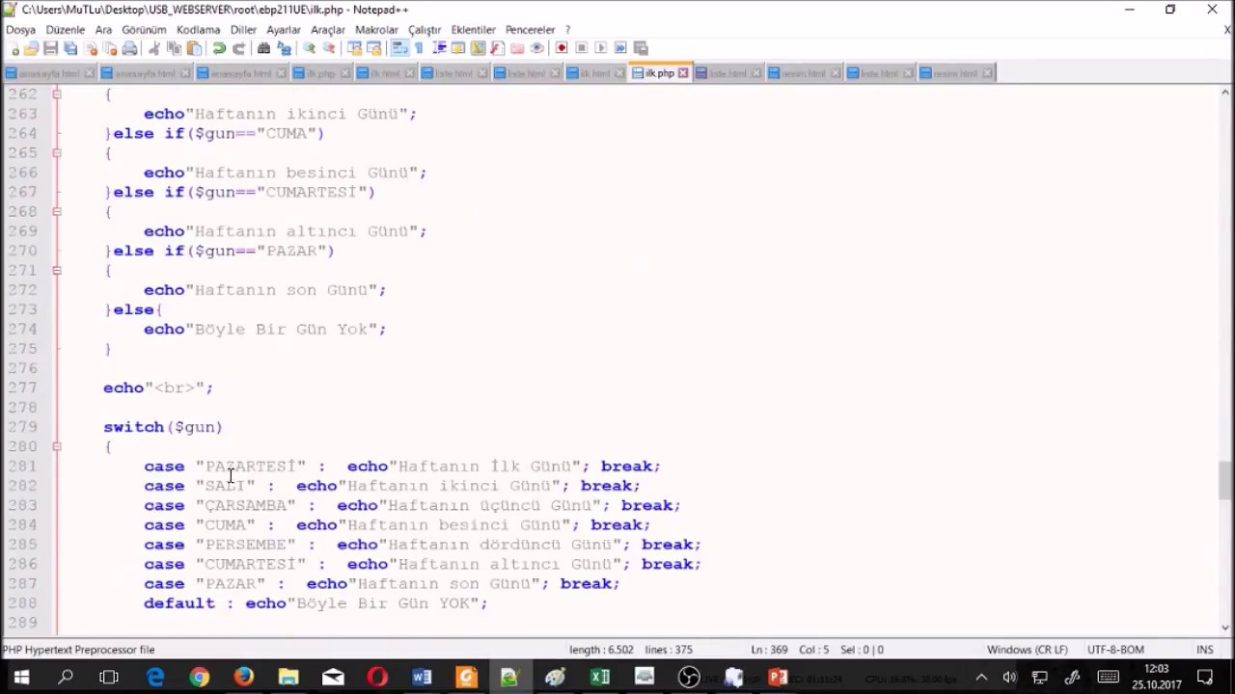1235x694 pixels.
Task: Open the Replace toolbar icon
Action: (x=284, y=48)
